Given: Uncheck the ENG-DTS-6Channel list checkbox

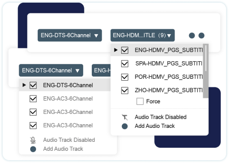Looking at the screenshot, I should [x=33, y=85].
